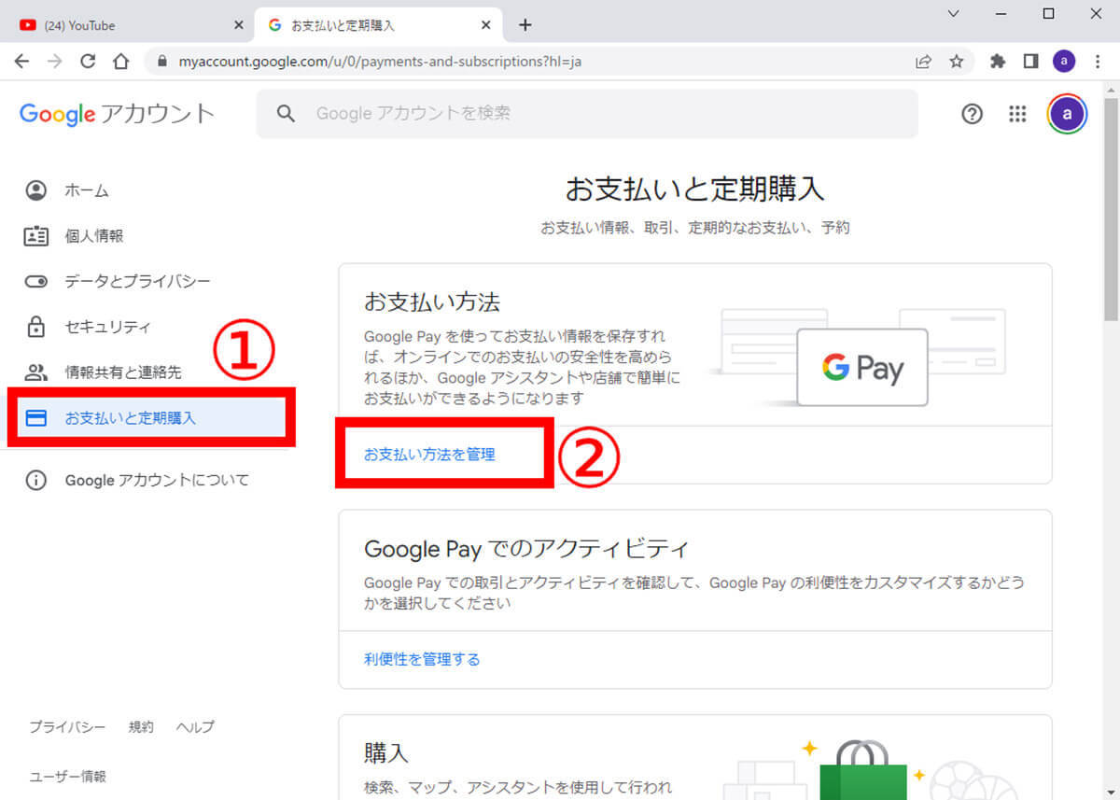Screen dimensions: 1120x800
Task: Click the お支払い方法 card heading
Action: pyautogui.click(x=432, y=302)
